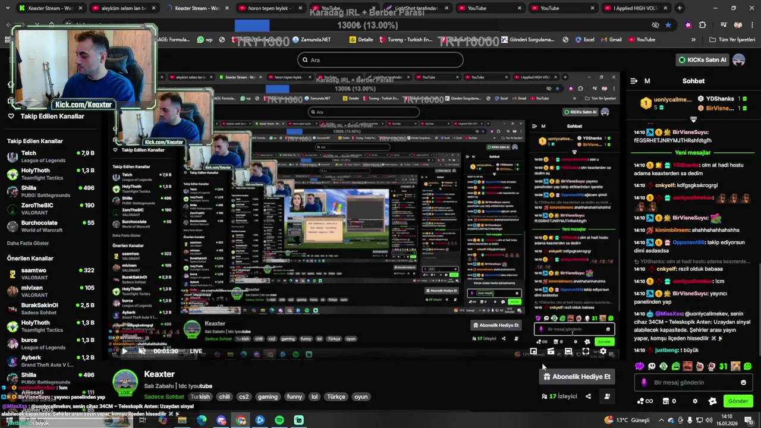The image size is (761, 428).
Task: Expand hidden bookmarks chevron
Action: [693, 40]
